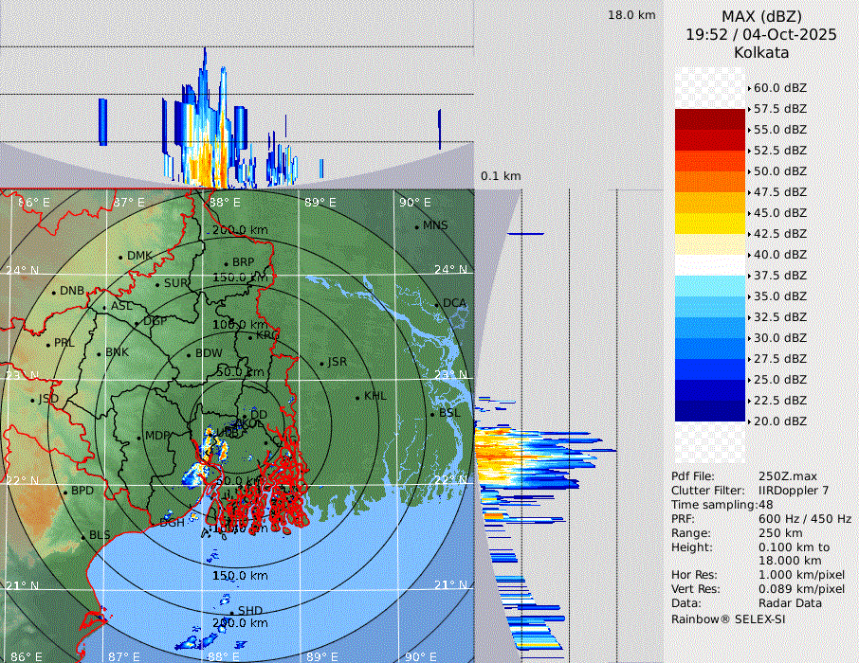
Task: Click the dark red top legend swatch
Action: tap(709, 119)
